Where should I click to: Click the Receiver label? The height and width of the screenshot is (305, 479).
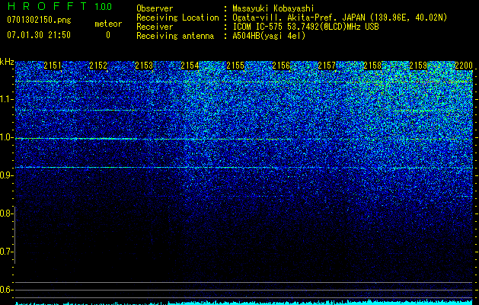(155, 27)
